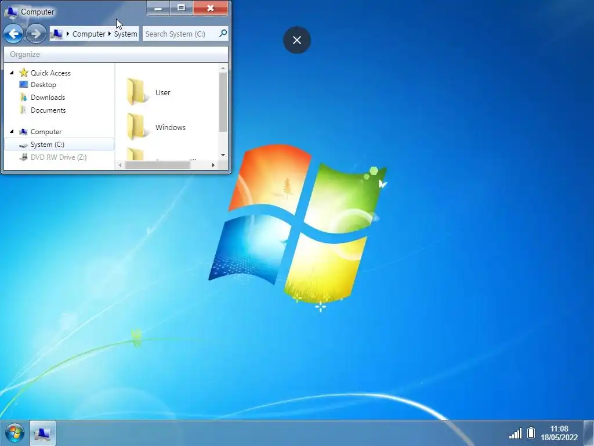The height and width of the screenshot is (446, 594).
Task: Select System (C:) in the navigation pane
Action: (59, 145)
